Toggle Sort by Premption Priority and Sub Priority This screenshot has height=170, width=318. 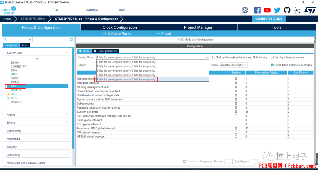[x=213, y=58]
